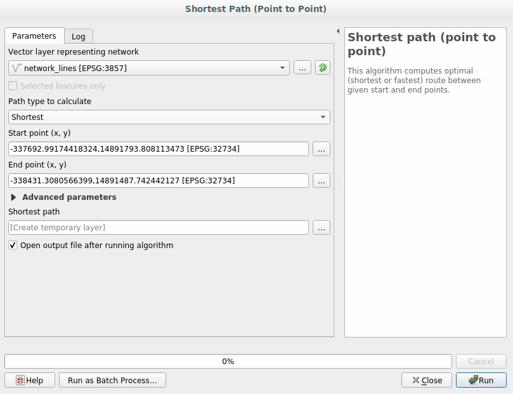
Task: Click the Run button arrow icon
Action: [473, 380]
